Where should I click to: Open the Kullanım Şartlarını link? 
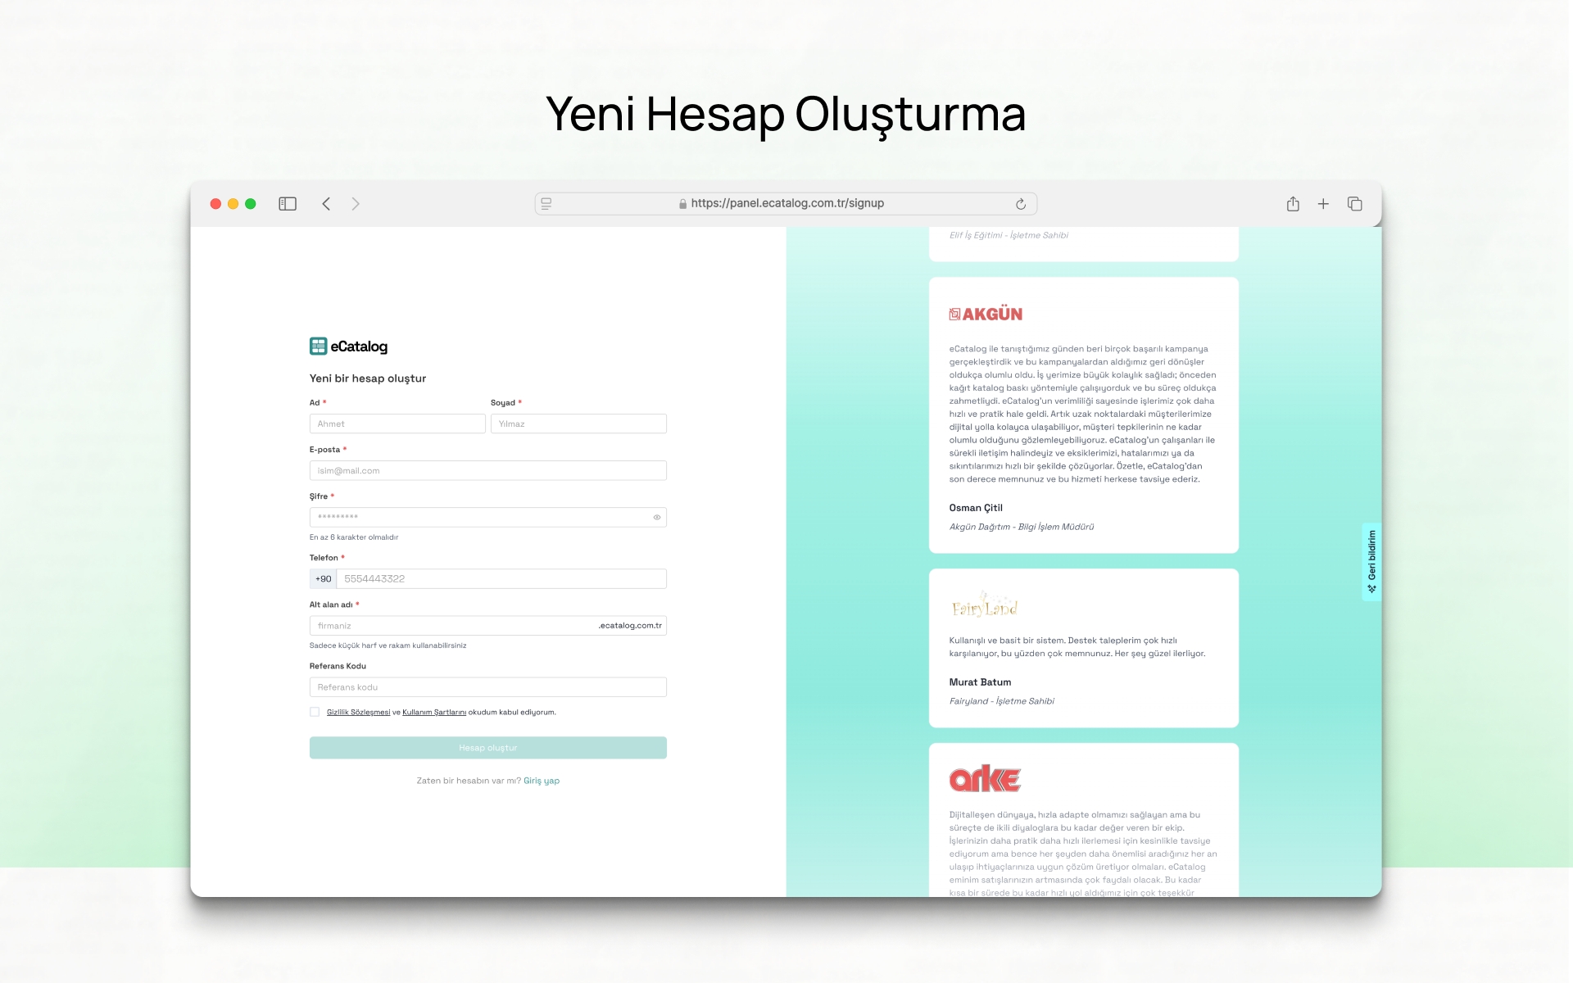pos(434,713)
